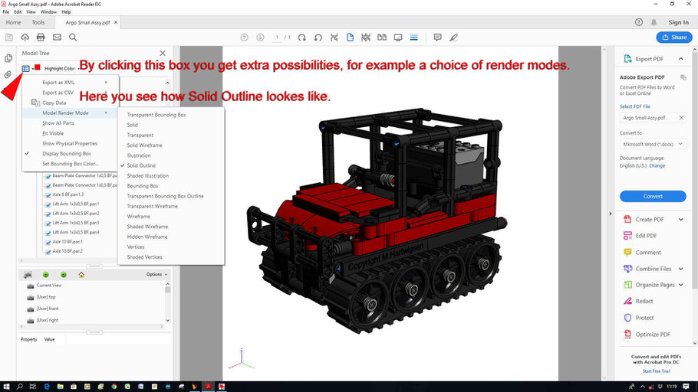Click the document language Change link
Screen dimensions: 698x392
657,166
